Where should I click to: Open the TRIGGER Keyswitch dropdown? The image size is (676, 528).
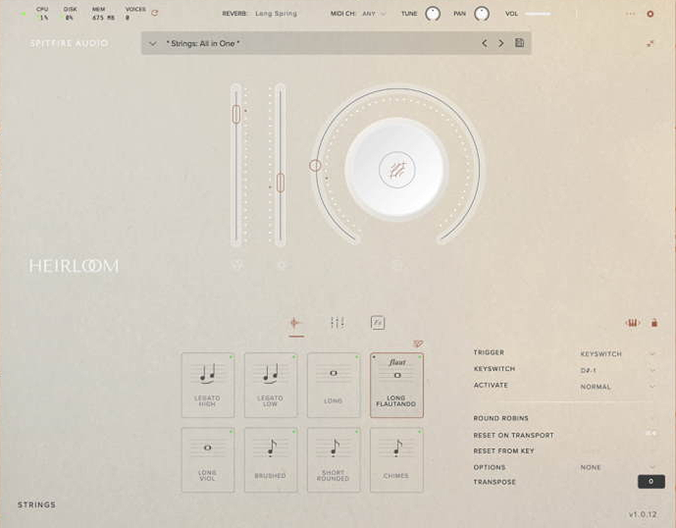coord(617,354)
